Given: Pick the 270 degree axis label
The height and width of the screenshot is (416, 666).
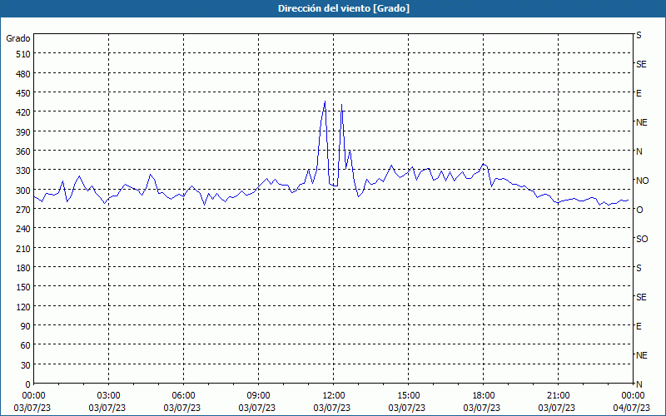Looking at the screenshot, I should click(x=23, y=210).
